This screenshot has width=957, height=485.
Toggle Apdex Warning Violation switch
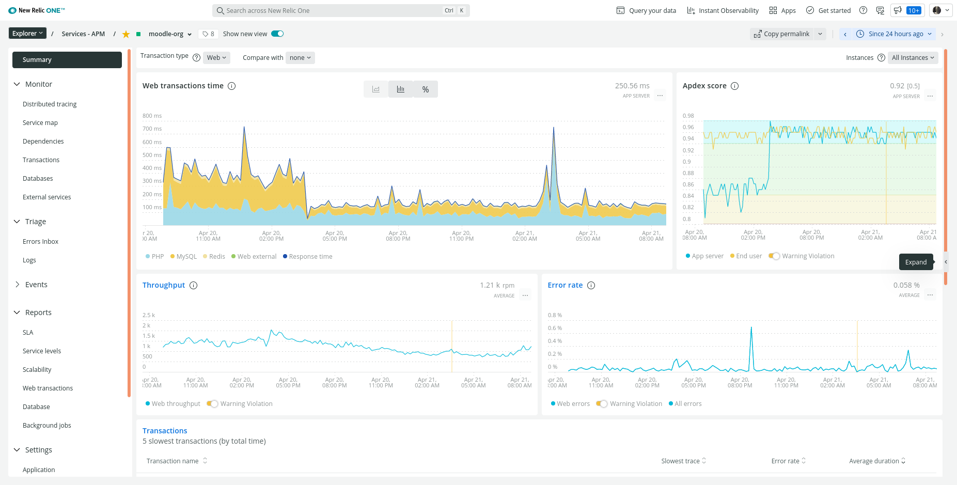(x=774, y=256)
